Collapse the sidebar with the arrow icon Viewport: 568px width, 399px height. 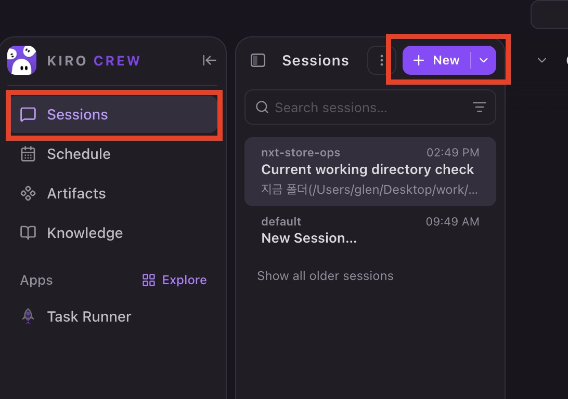tap(209, 60)
